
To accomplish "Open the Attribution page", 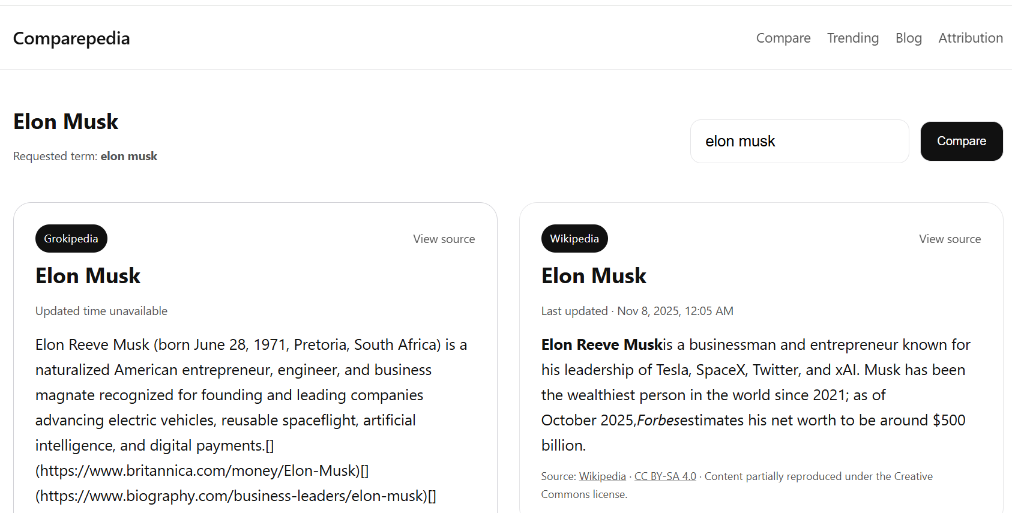I will [x=970, y=38].
